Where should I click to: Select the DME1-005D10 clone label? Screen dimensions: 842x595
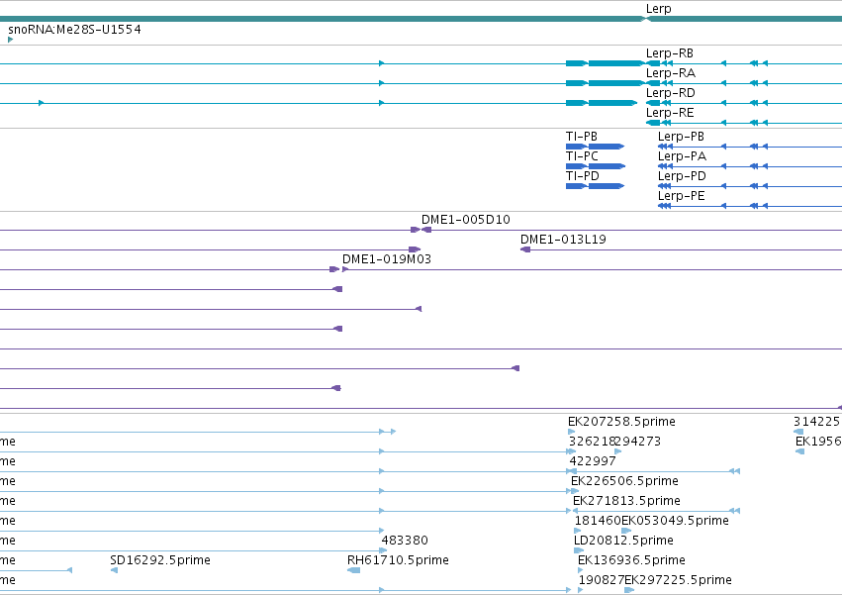466,220
